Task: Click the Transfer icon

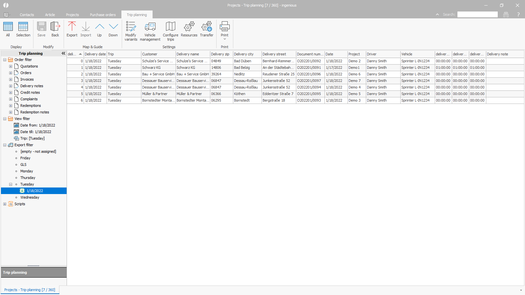Action: (x=206, y=29)
